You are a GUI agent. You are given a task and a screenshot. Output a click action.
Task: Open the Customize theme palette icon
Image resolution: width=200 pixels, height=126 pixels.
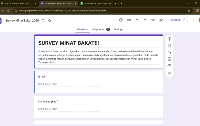pos(121,20)
